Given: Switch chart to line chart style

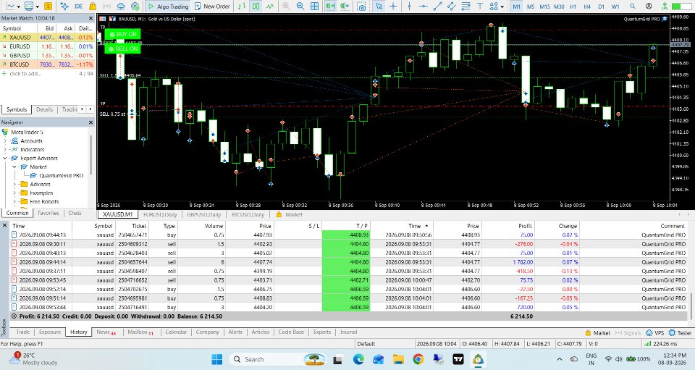Looking at the screenshot, I should tap(270, 7).
